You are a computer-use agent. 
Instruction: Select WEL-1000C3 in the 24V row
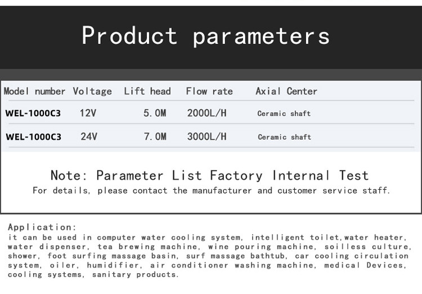[x=33, y=137]
